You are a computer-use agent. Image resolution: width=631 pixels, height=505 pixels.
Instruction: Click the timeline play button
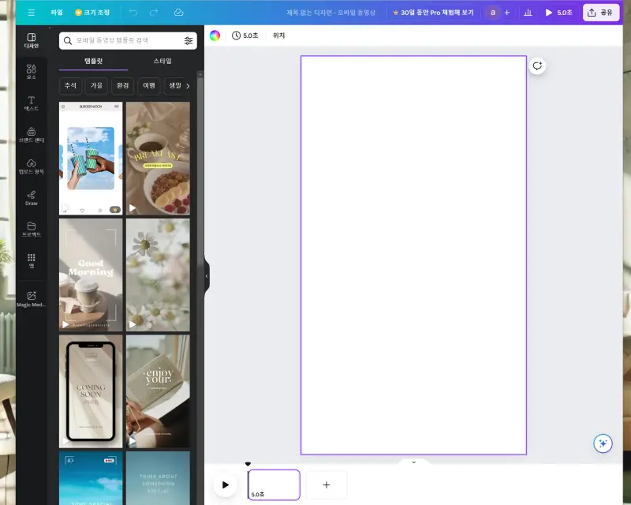(x=226, y=484)
